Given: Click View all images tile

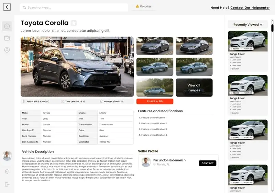Looking at the screenshot, I should coord(194,88).
